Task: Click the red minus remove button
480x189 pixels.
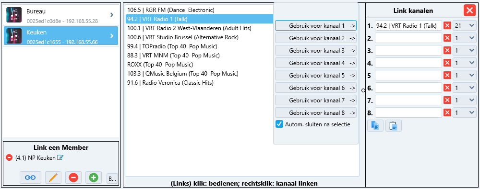Action: 73,178
